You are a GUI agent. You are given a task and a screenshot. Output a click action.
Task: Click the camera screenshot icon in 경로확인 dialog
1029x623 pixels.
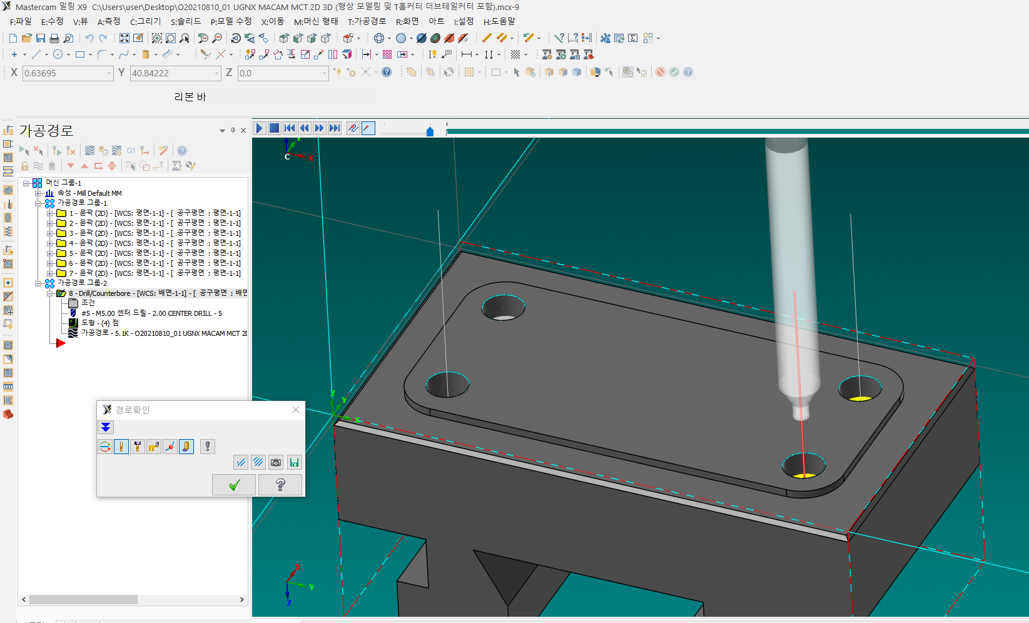[x=276, y=462]
